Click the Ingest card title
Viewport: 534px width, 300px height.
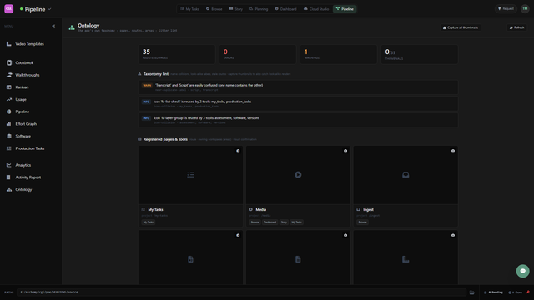coord(368,209)
